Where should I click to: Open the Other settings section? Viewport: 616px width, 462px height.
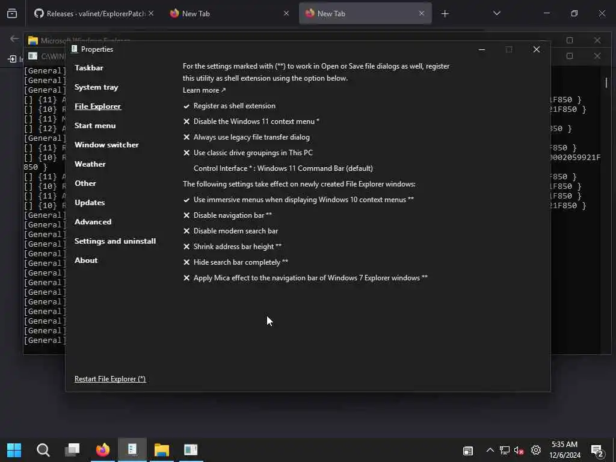coord(85,183)
